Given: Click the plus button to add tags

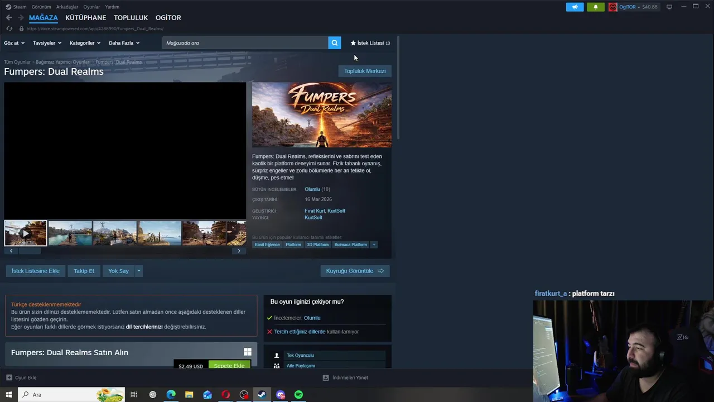Looking at the screenshot, I should (x=374, y=245).
